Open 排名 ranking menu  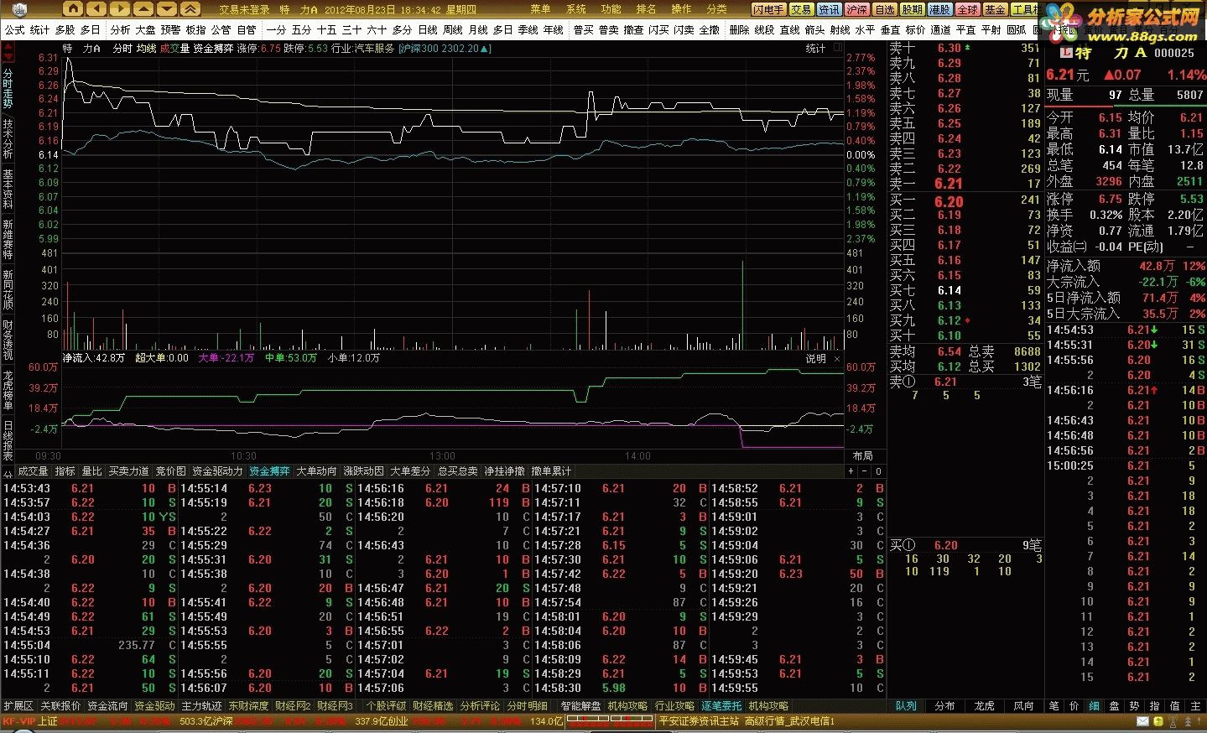[647, 9]
